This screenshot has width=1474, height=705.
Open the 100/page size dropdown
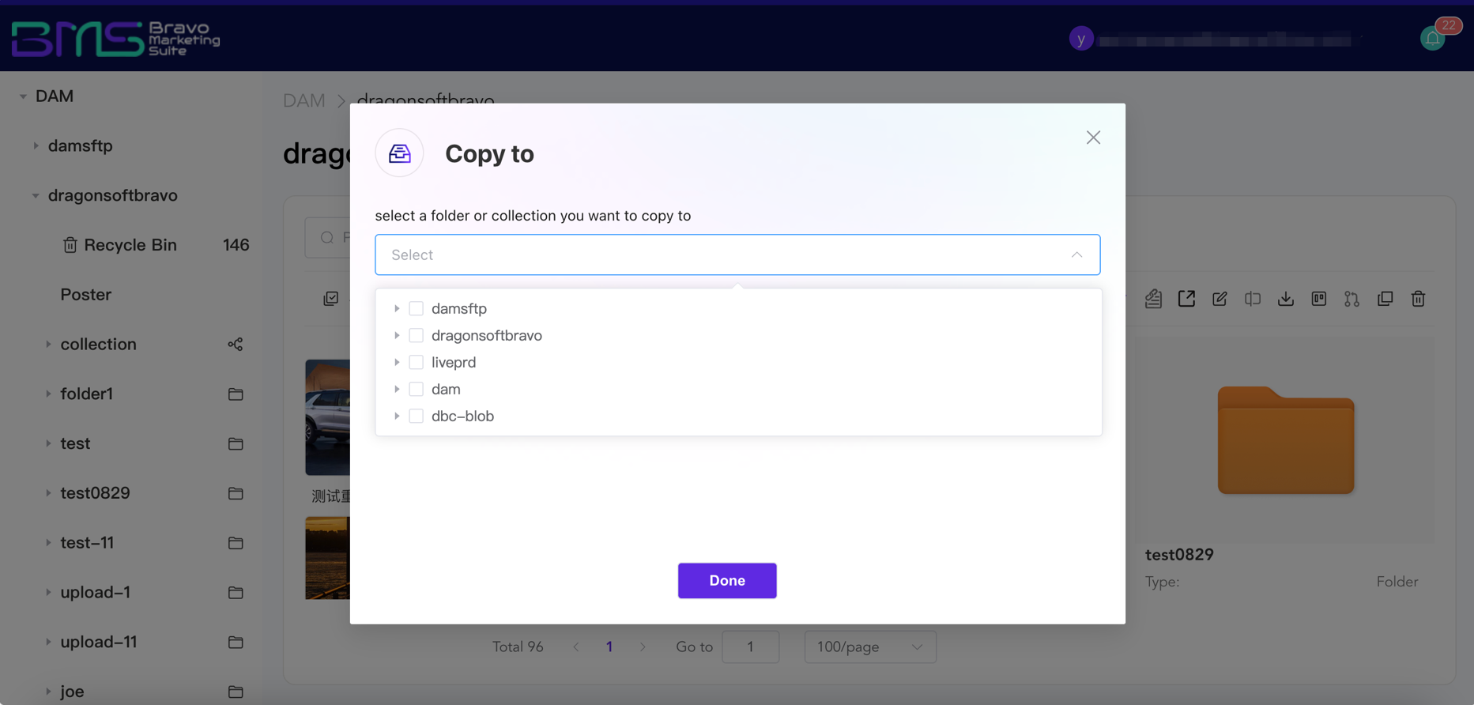(x=870, y=647)
